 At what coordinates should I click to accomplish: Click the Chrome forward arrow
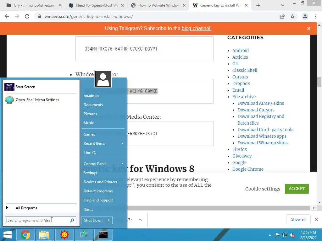click(x=17, y=16)
